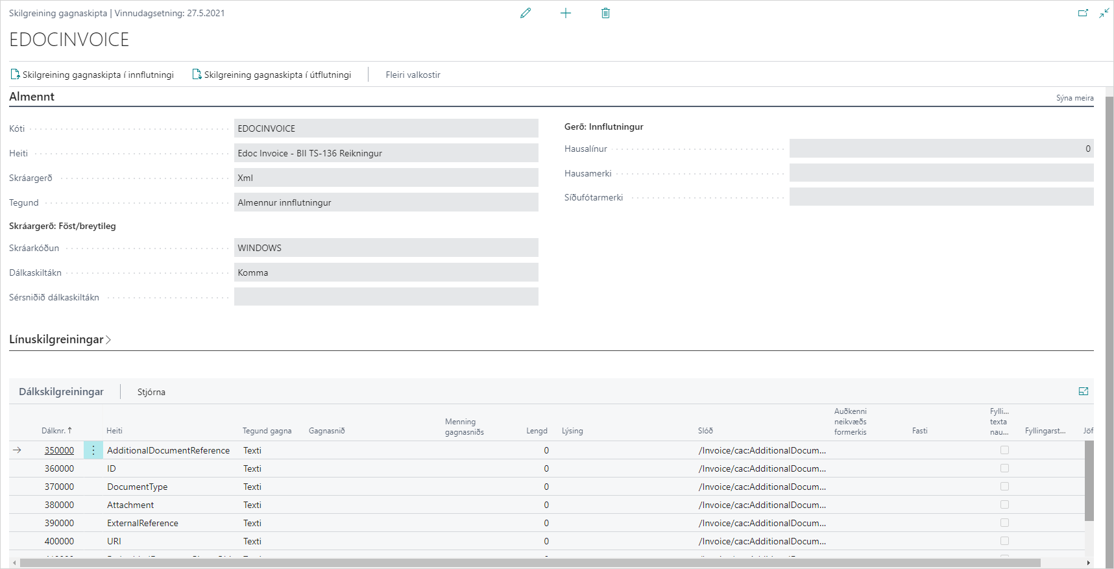Toggle checkbox in ID row
This screenshot has height=569, width=1114.
point(1004,468)
